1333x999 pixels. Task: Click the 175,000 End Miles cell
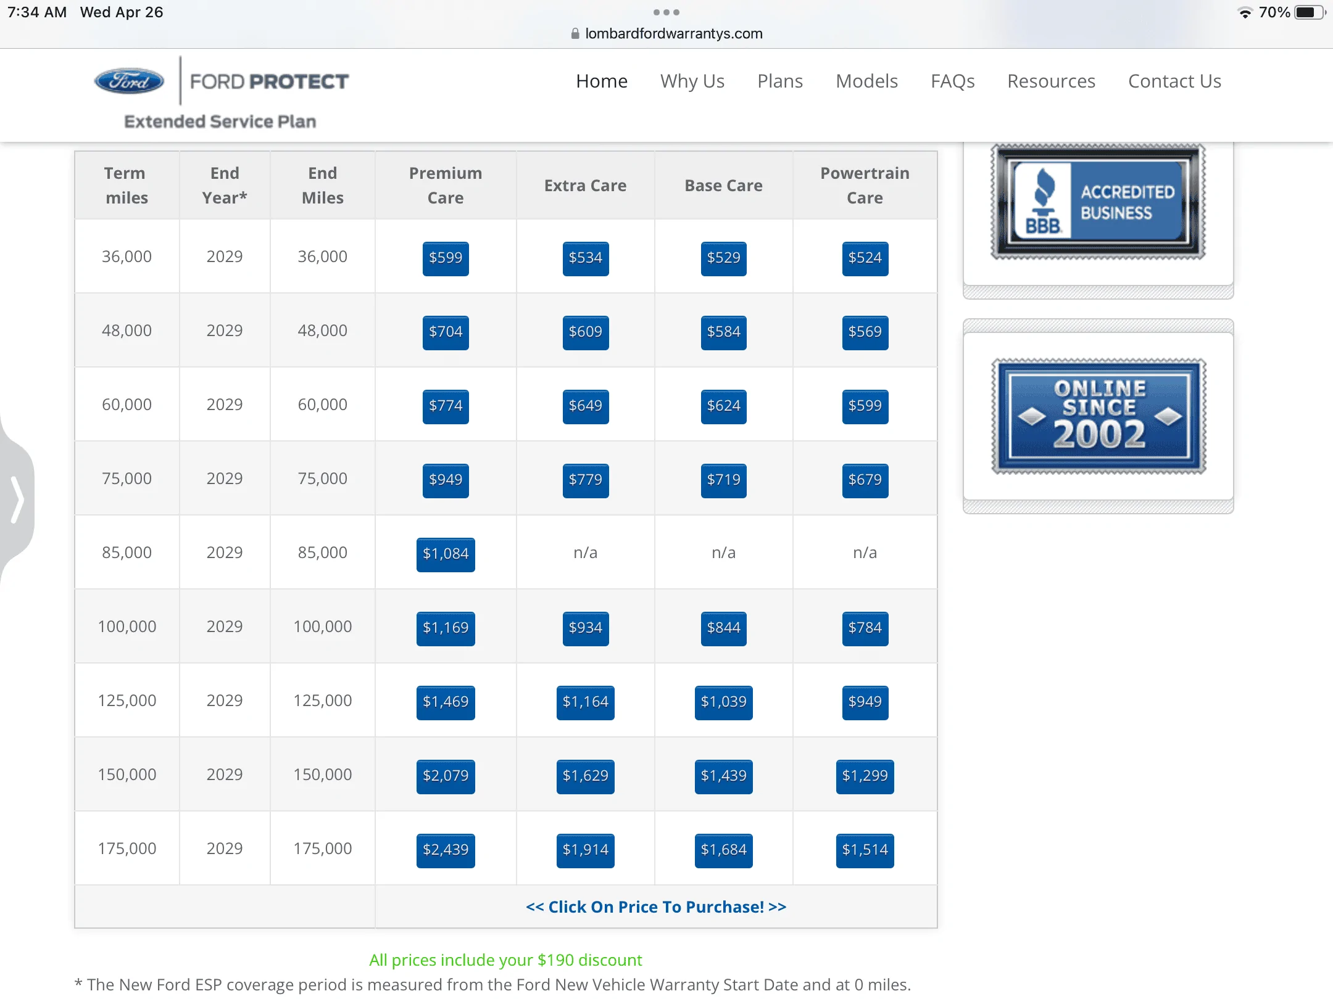[x=322, y=848]
